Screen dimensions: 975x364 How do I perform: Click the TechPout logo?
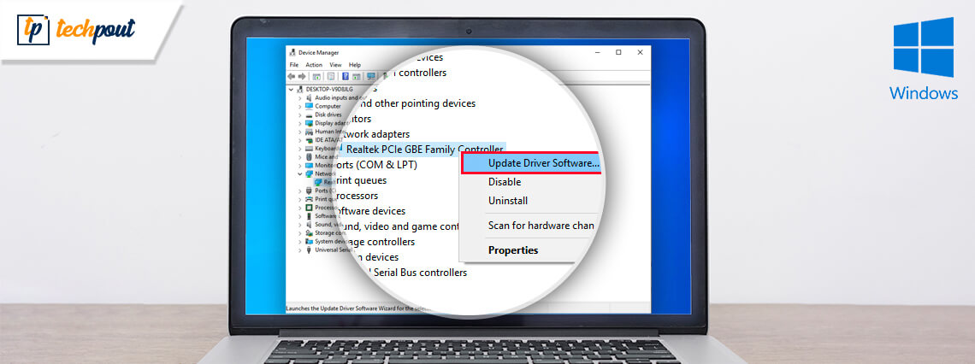tap(76, 30)
